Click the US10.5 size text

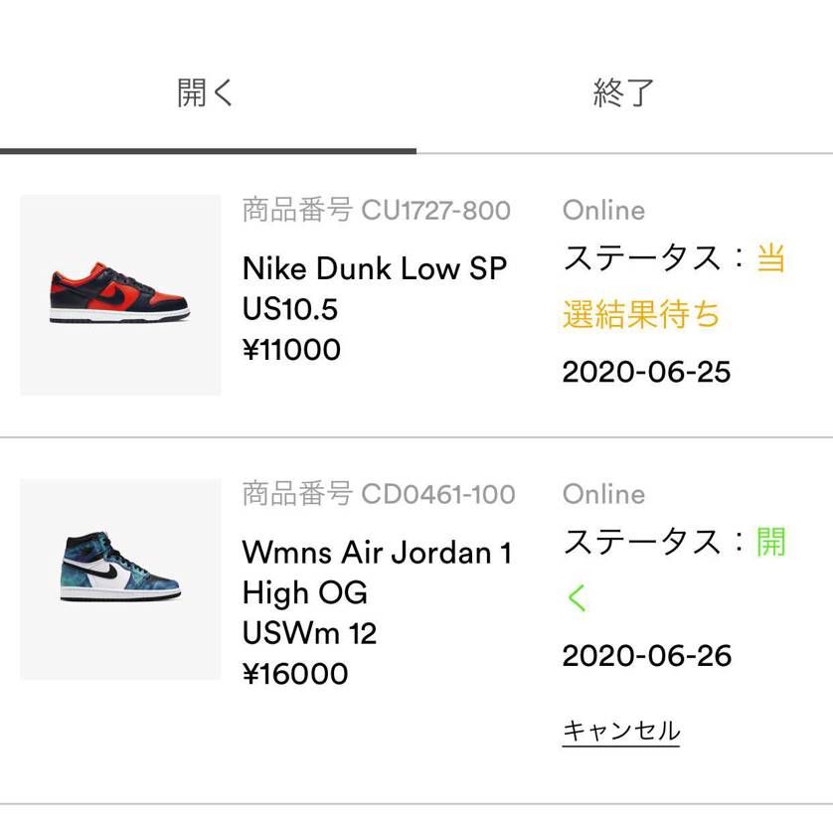coord(290,309)
